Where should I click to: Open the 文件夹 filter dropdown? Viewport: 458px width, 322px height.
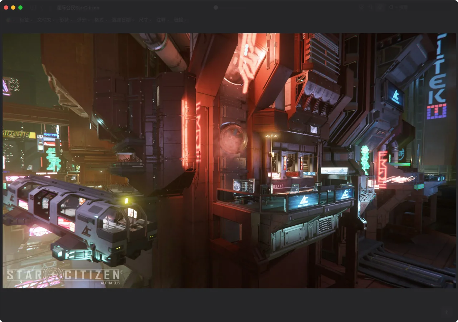pos(46,20)
